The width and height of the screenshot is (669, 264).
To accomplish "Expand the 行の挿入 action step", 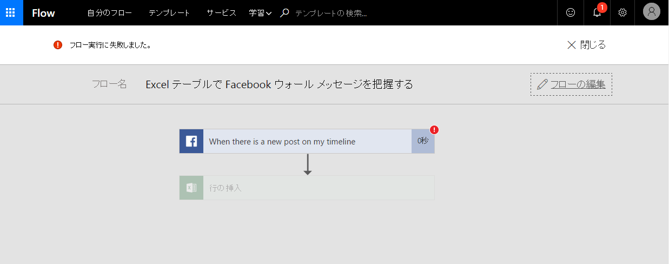I will [307, 188].
